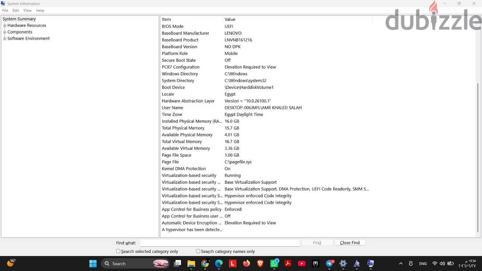Expand Hardware Resources tree node
The height and width of the screenshot is (271, 482).
pos(5,25)
